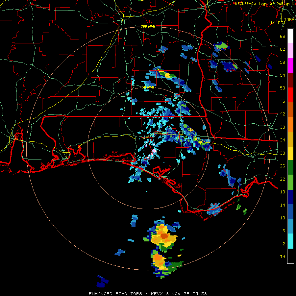Image resolution: width=296 pixels, height=296 pixels.
Task: Click the white swatch atop the tops legend
Action: pyautogui.click(x=290, y=36)
